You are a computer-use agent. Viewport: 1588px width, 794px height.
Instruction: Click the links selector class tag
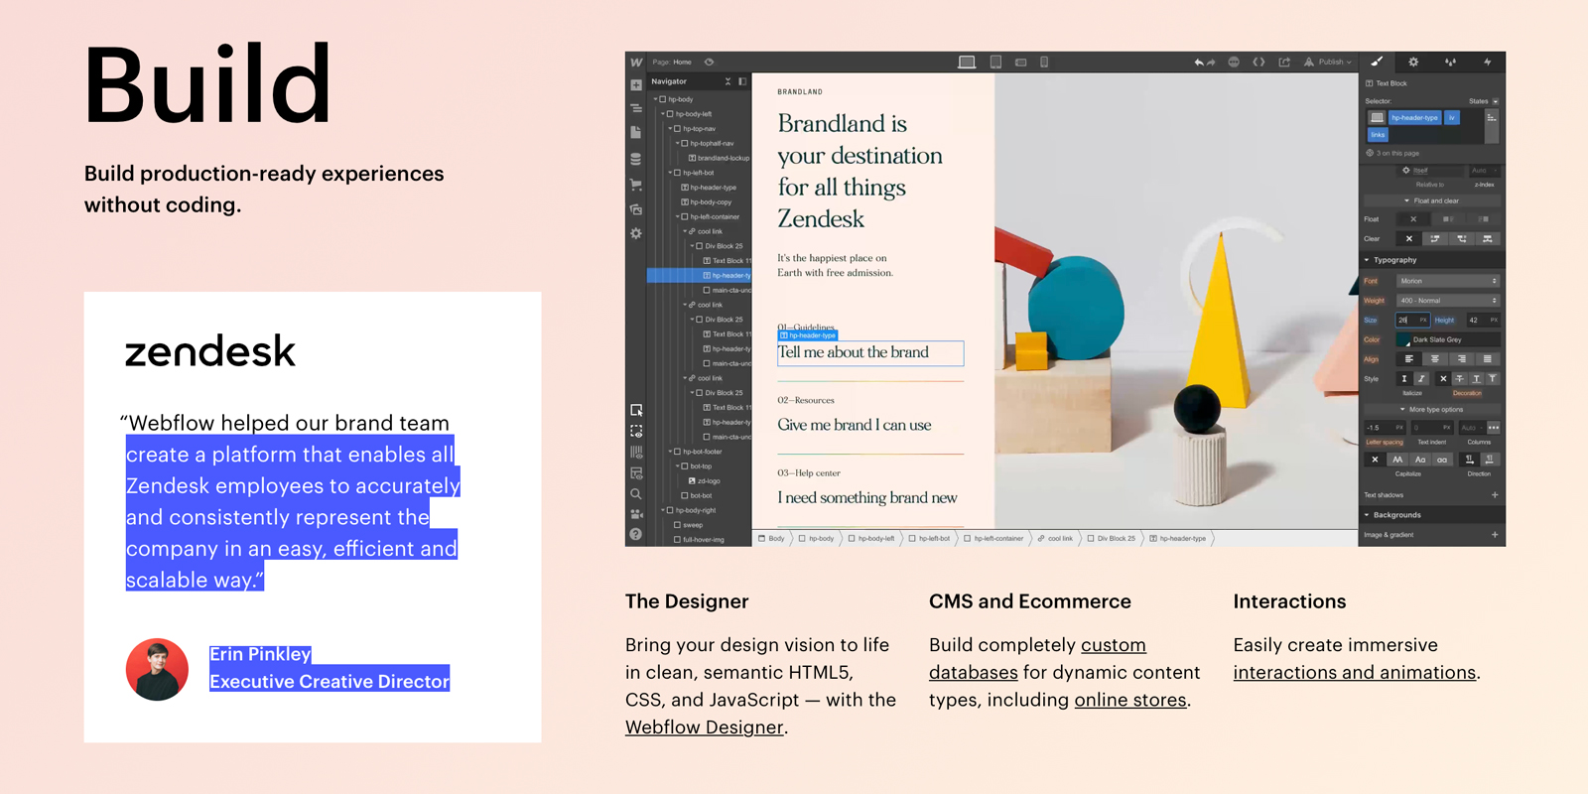tap(1378, 135)
